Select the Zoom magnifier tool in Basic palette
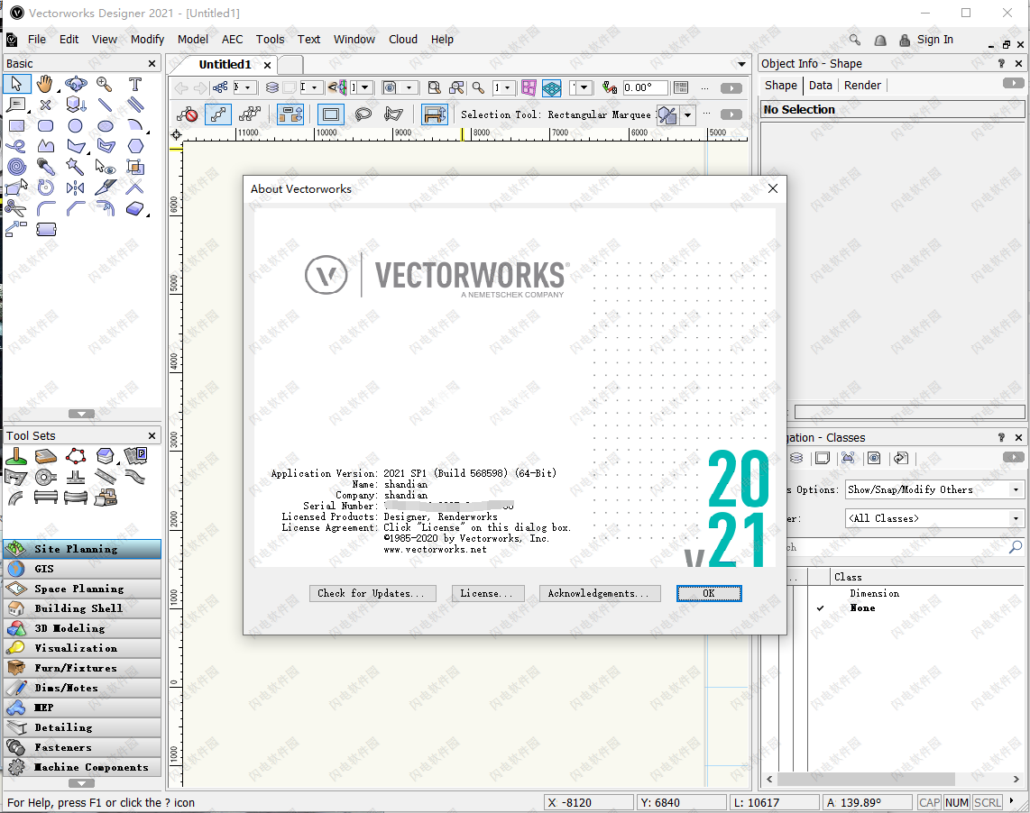 click(105, 84)
